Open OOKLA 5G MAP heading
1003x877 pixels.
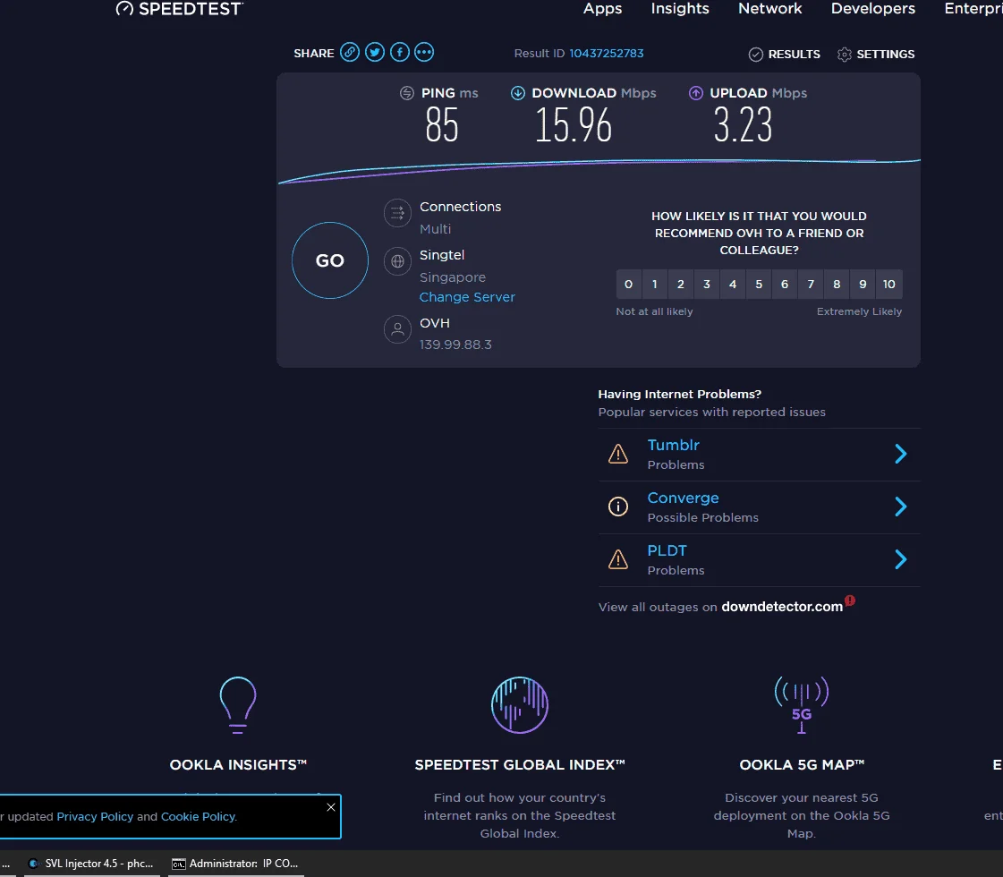(x=802, y=765)
